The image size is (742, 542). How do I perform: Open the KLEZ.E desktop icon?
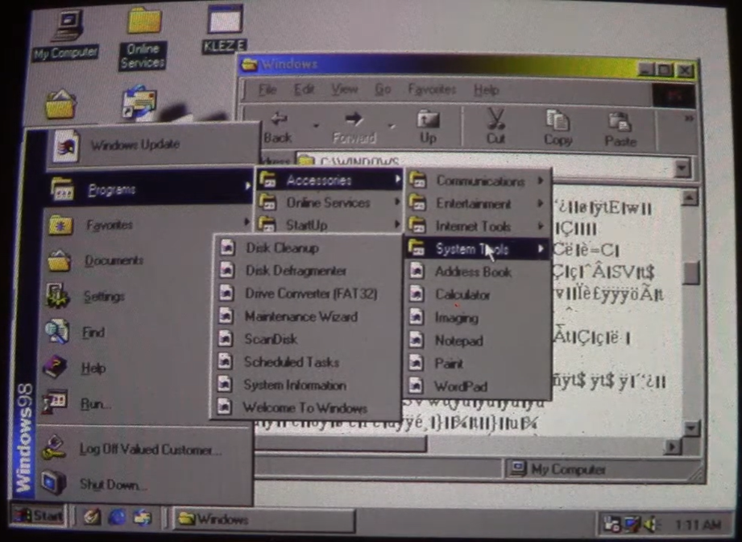coord(225,29)
